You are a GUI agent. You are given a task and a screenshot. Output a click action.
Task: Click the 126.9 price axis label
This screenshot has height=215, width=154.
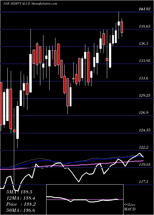coord(144,113)
